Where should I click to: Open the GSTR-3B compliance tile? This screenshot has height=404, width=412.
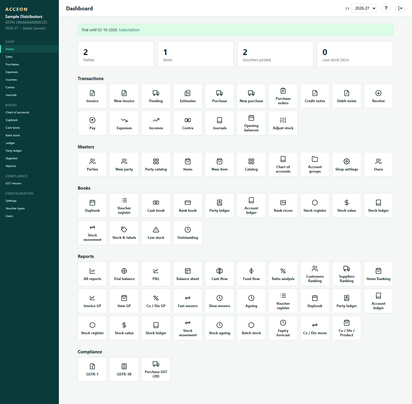pos(124,369)
